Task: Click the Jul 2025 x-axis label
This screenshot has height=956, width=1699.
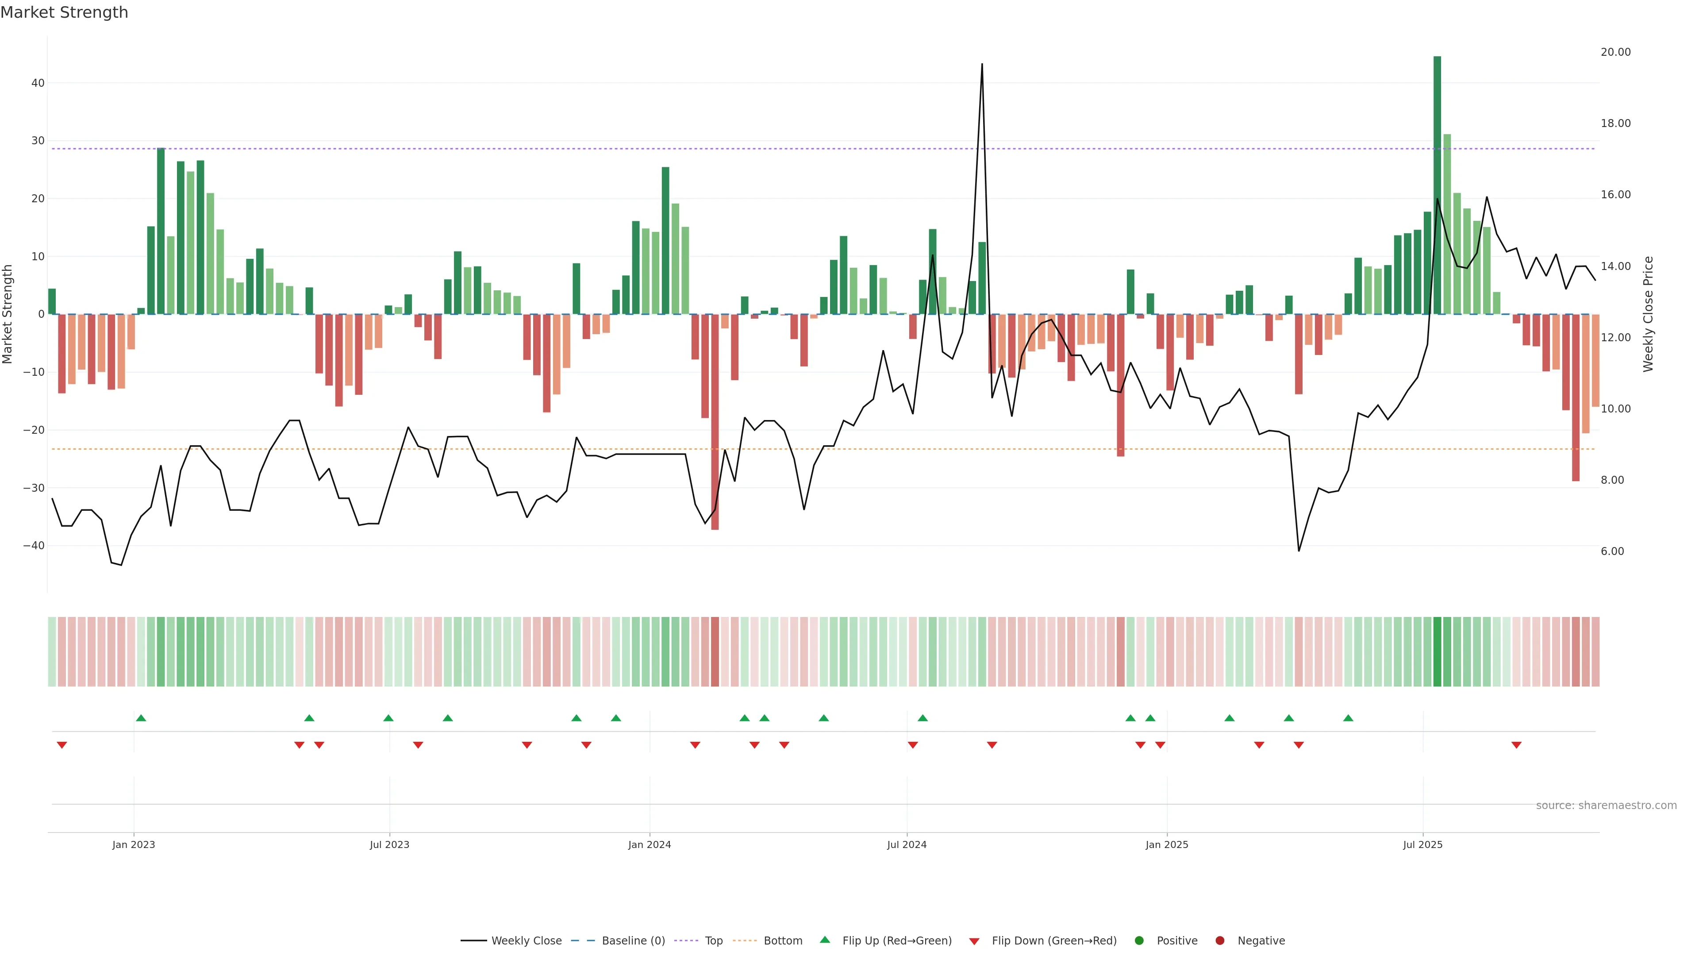Action: (1422, 844)
